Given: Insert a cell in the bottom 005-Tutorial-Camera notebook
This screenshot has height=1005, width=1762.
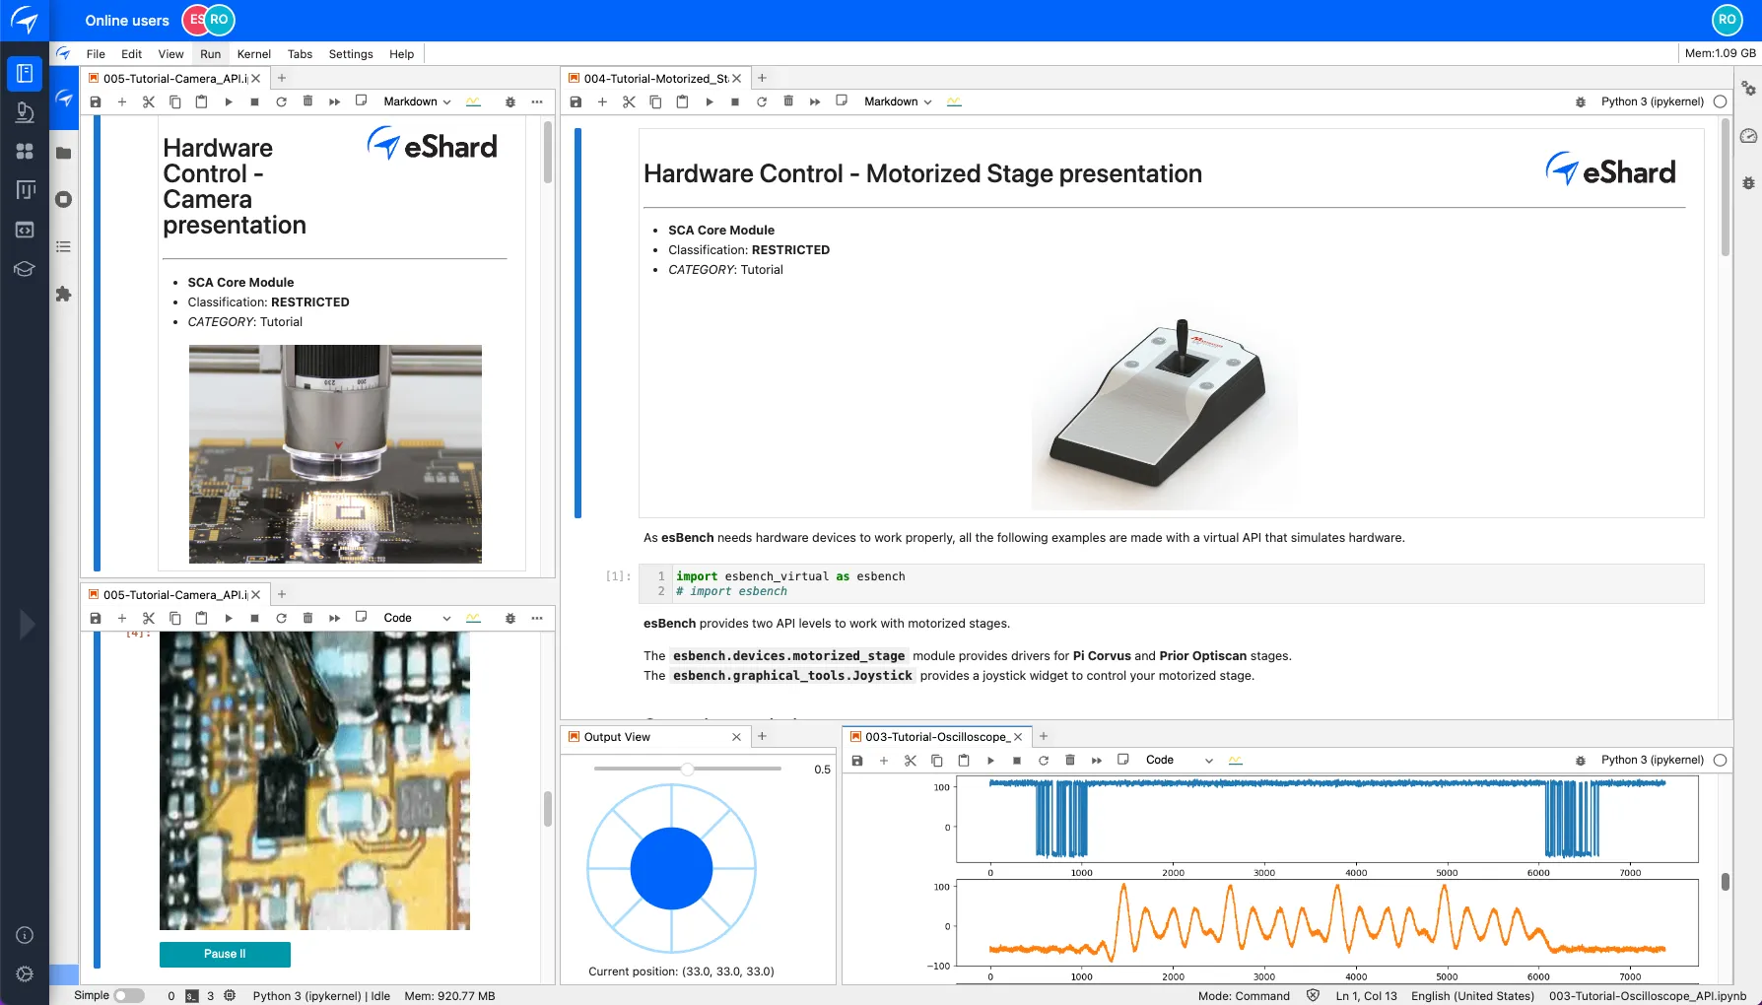Looking at the screenshot, I should pos(122,618).
